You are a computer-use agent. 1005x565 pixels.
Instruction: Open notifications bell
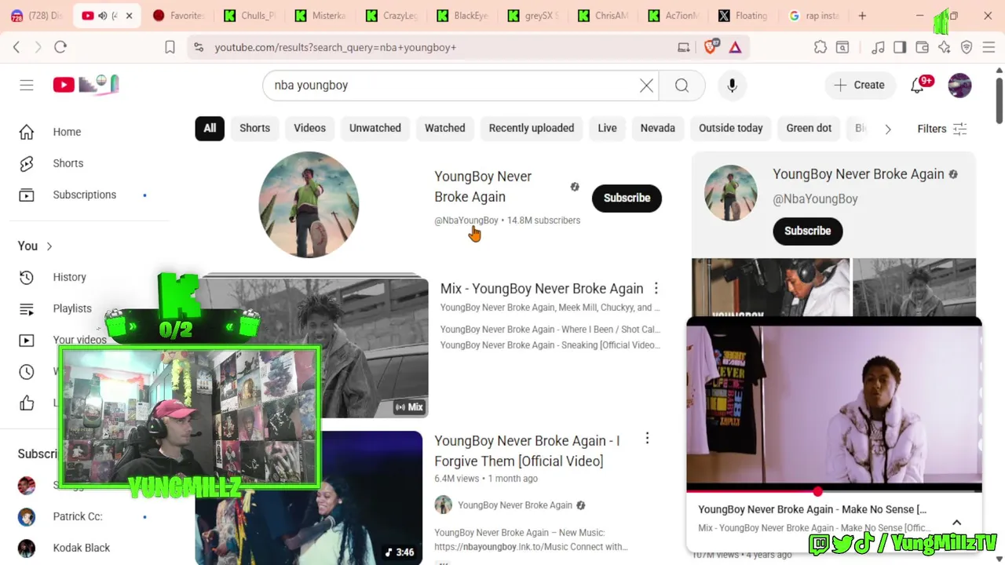[x=917, y=85]
